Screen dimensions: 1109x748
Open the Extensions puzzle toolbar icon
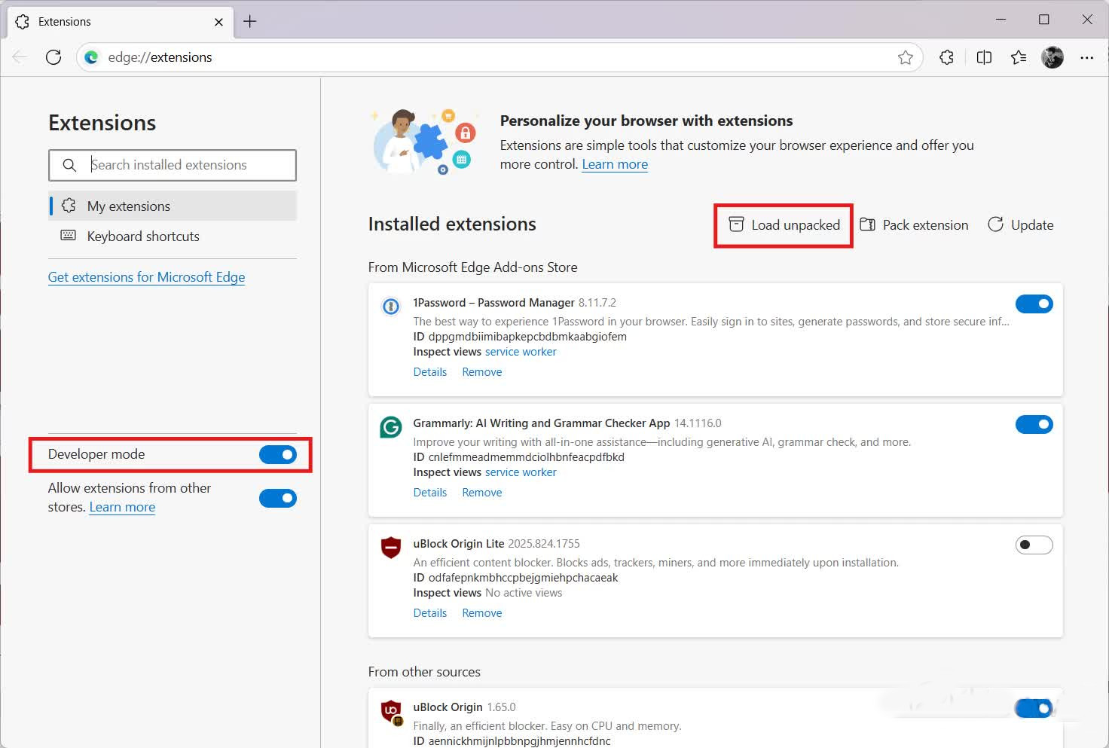(x=947, y=57)
